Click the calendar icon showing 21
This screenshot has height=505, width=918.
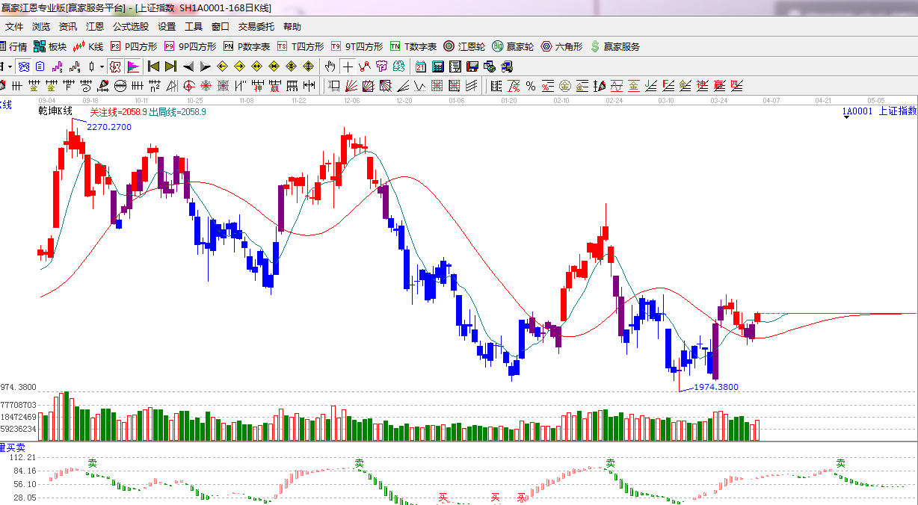(x=421, y=66)
